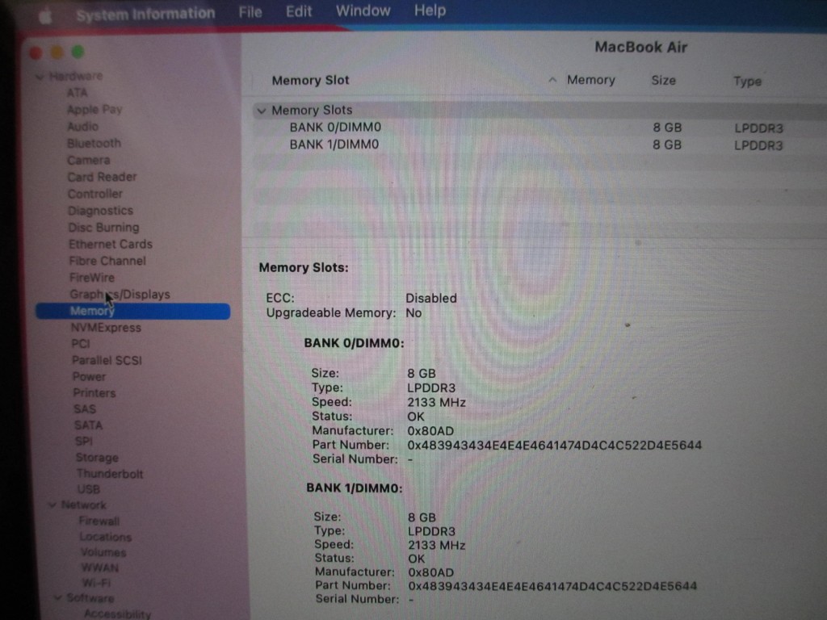The height and width of the screenshot is (620, 827).
Task: Select Ethernet Cards in the sidebar
Action: (110, 244)
